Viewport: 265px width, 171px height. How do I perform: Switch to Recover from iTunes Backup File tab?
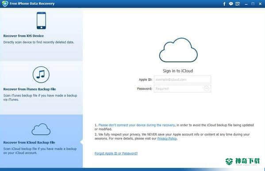[x=41, y=88]
